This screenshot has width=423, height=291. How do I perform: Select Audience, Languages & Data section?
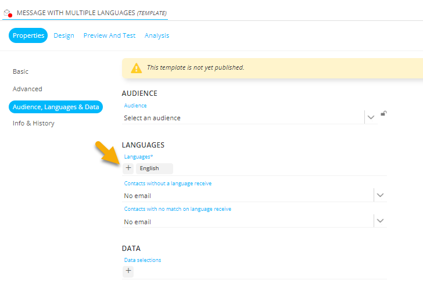point(56,107)
